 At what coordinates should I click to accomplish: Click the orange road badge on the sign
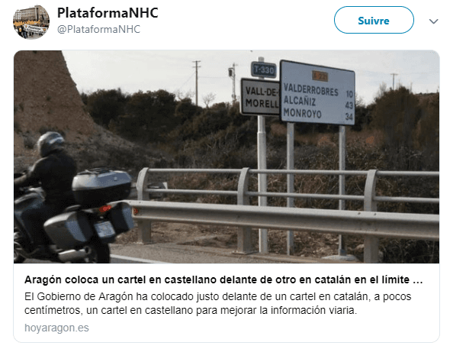click(x=320, y=76)
